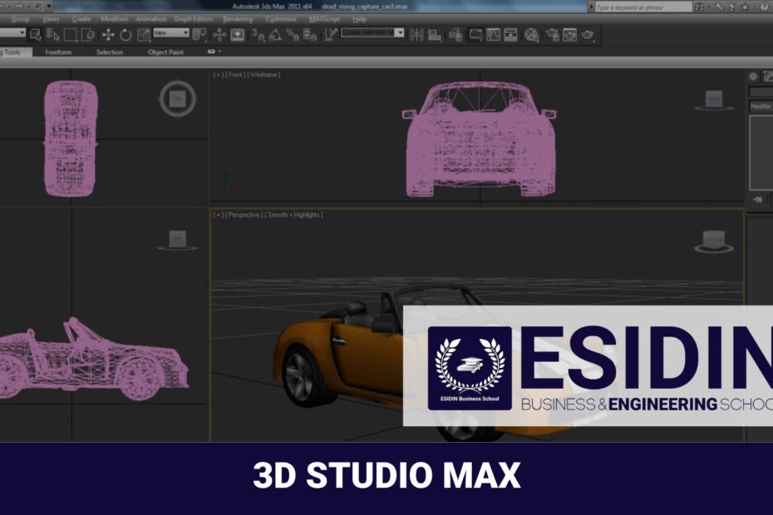The height and width of the screenshot is (515, 773).
Task: Activate the Select Object arrow tool
Action: coord(37,35)
